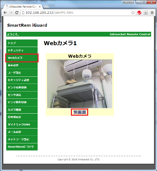Reload the page with refresh icon
The height and width of the screenshot is (171, 157).
17,12
